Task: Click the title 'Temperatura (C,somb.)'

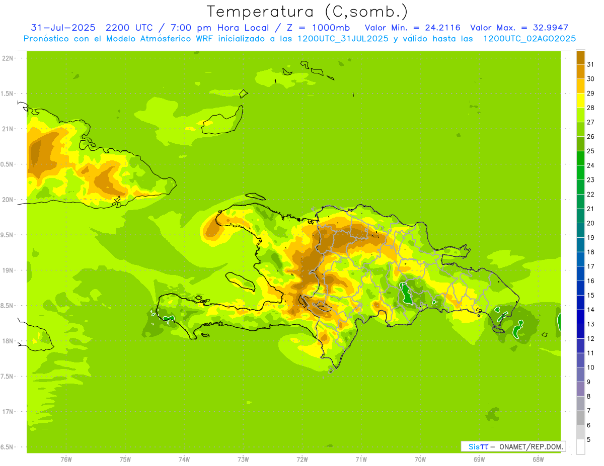Action: coord(308,12)
